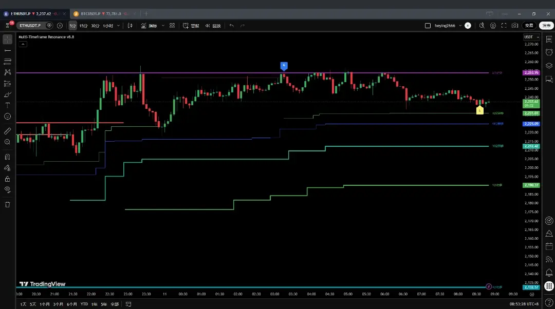Open the notifications bell in right sidebar
This screenshot has height=309, width=555.
(549, 273)
